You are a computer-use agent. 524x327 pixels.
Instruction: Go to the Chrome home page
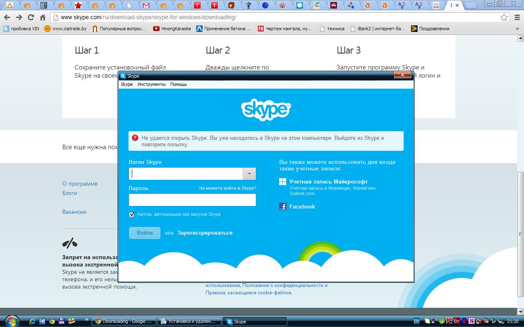click(43, 18)
